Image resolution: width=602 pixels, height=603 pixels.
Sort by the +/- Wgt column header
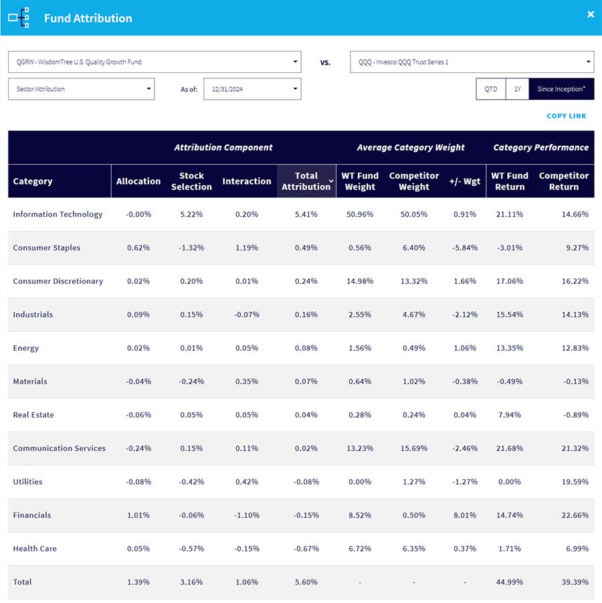click(x=465, y=181)
